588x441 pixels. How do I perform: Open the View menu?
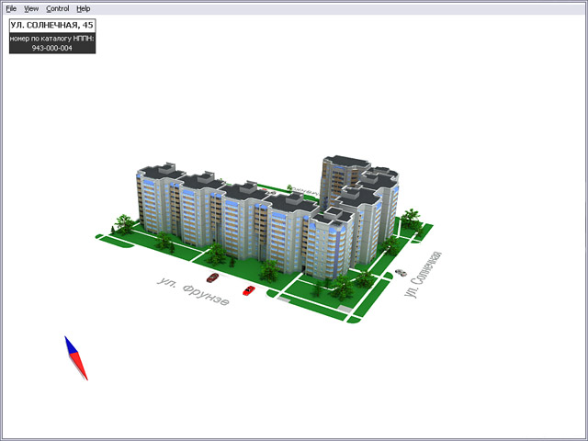coord(31,8)
